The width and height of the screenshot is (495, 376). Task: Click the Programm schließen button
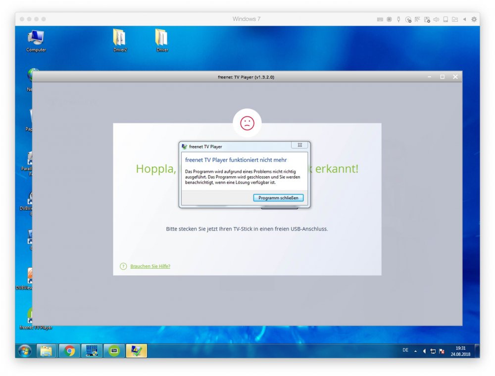[278, 198]
